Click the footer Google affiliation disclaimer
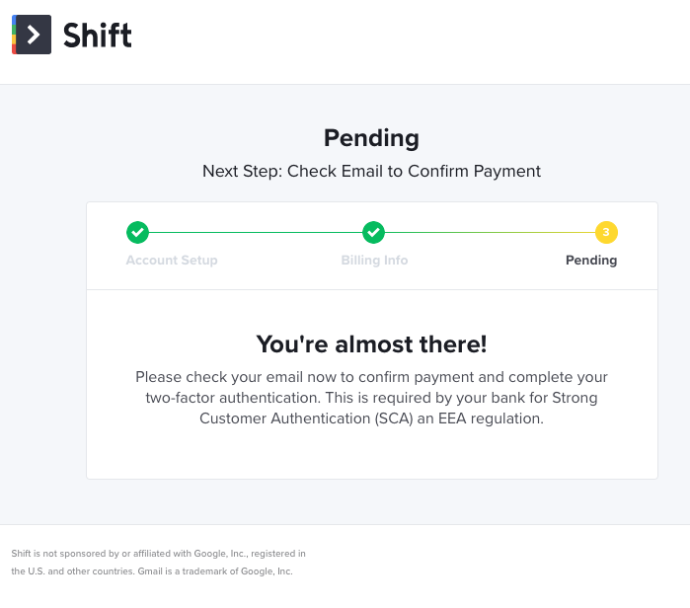690x608 pixels. [x=158, y=554]
